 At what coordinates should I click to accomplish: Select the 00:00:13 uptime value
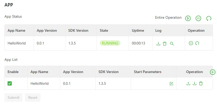click(x=138, y=43)
